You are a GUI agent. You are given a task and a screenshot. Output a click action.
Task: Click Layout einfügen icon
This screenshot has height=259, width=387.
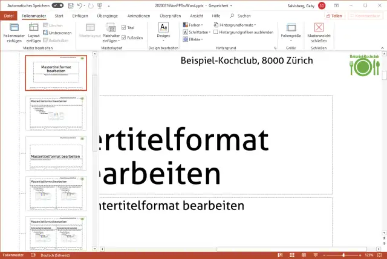point(34,28)
